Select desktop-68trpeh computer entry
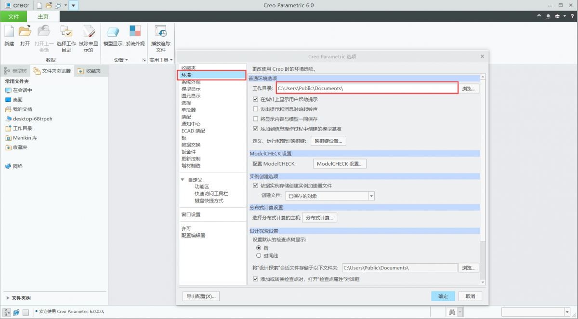The height and width of the screenshot is (319, 578). [29, 119]
